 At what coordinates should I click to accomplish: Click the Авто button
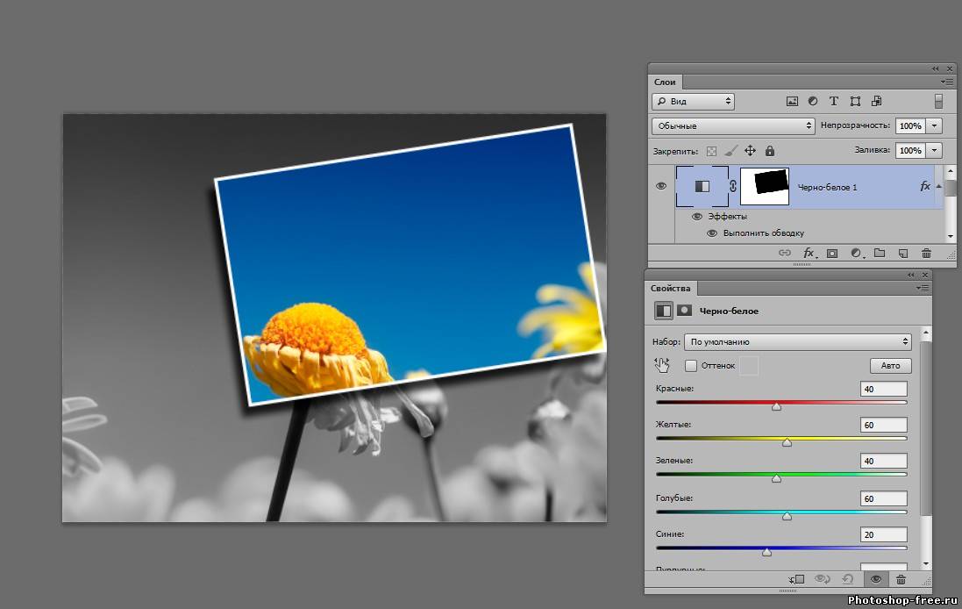click(x=890, y=366)
